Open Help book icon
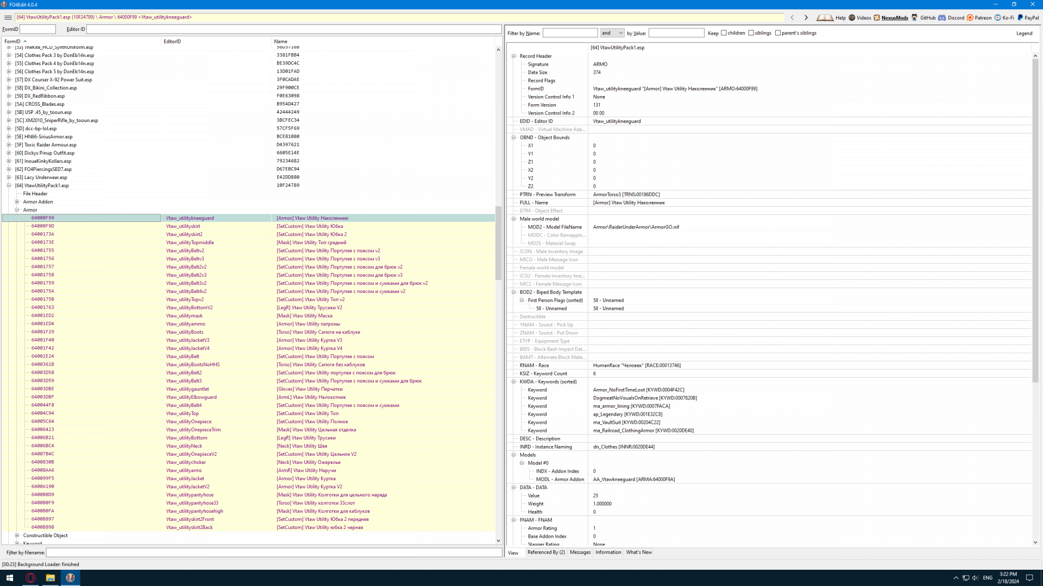This screenshot has height=586, width=1043. click(x=825, y=17)
